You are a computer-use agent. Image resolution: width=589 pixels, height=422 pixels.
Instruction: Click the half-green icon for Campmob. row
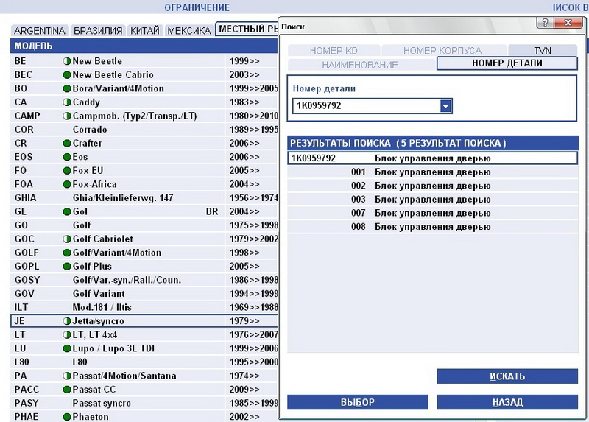(67, 116)
